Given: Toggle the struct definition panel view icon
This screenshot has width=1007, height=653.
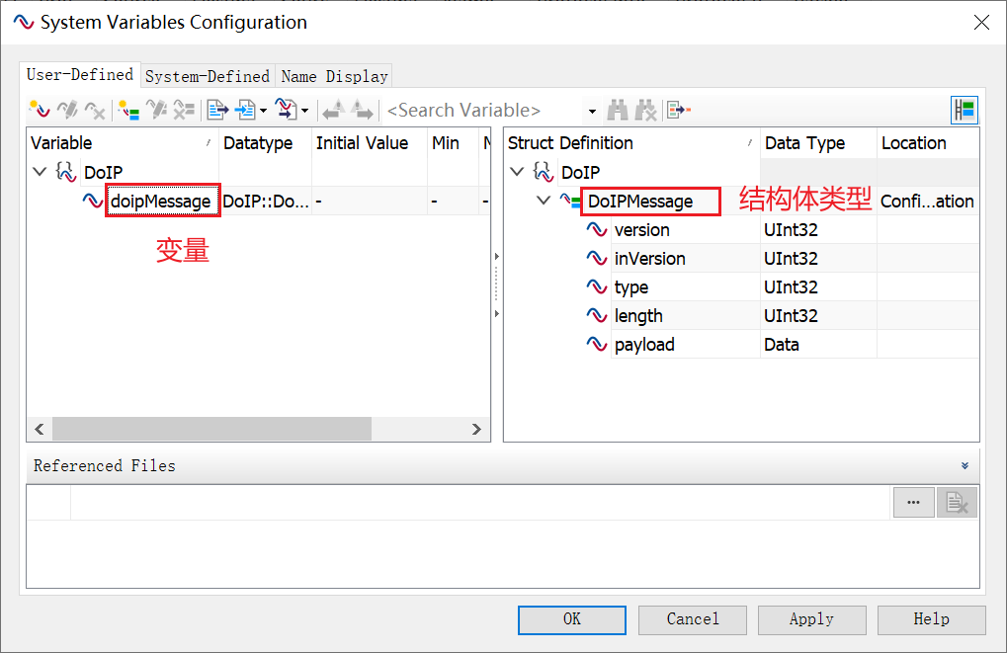Looking at the screenshot, I should [964, 110].
